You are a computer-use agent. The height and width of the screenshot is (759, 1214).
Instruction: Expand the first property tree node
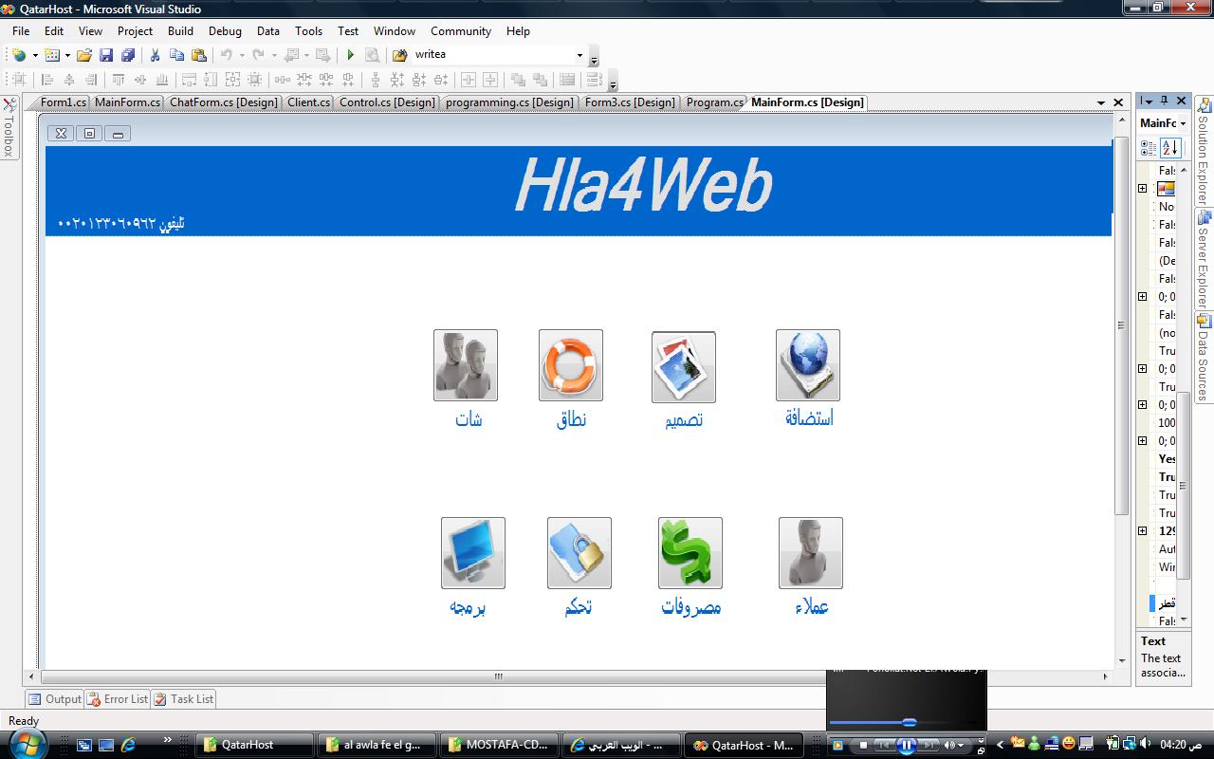click(x=1143, y=189)
